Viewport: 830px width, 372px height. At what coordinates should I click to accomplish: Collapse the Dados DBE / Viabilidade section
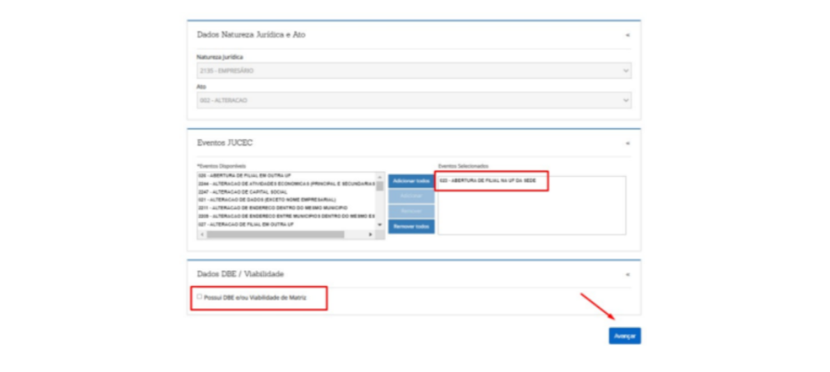pyautogui.click(x=627, y=275)
